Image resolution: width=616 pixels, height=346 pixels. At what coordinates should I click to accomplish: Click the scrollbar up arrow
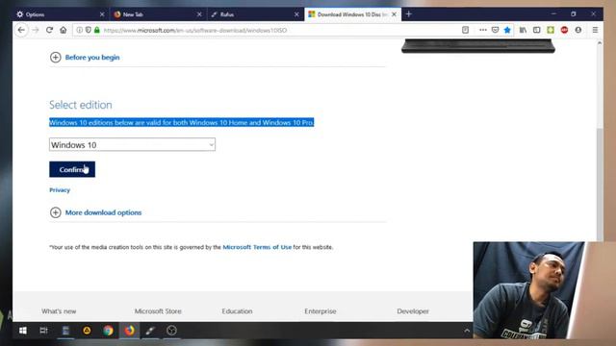pyautogui.click(x=600, y=42)
